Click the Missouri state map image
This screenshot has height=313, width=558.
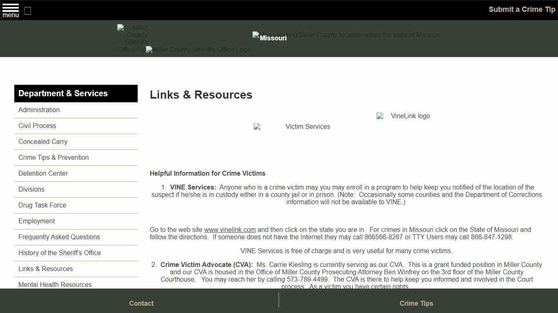(x=346, y=35)
